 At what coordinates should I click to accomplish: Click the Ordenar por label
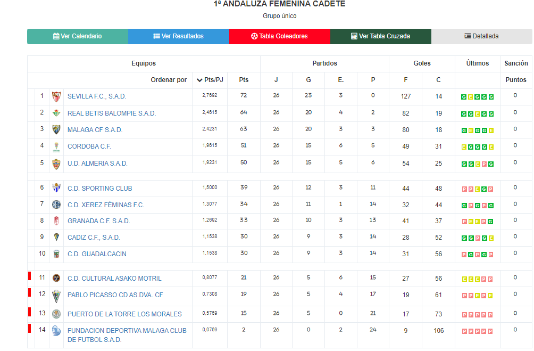pos(169,80)
